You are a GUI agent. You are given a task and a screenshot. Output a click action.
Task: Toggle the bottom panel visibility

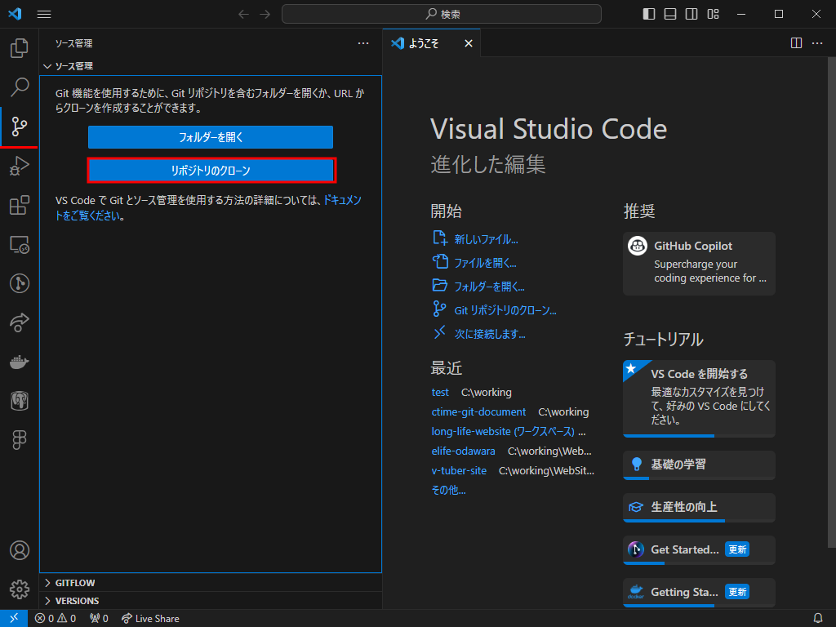[x=670, y=15]
